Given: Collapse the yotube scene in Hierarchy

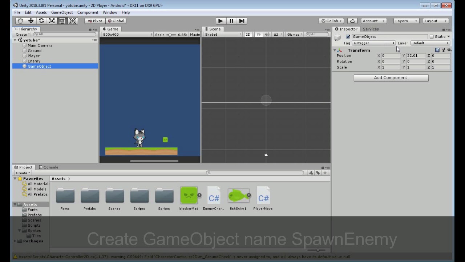Looking at the screenshot, I should tap(15, 40).
